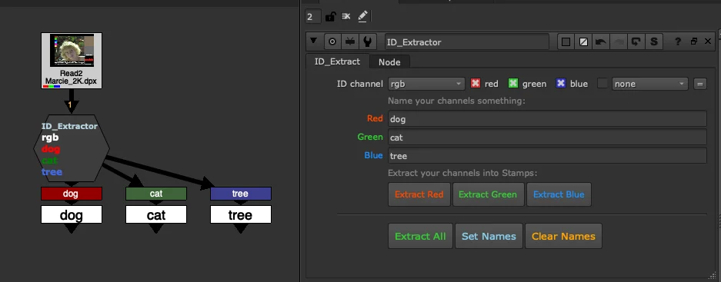Click the S icon in the panel header
The height and width of the screenshot is (282, 721).
click(x=653, y=41)
